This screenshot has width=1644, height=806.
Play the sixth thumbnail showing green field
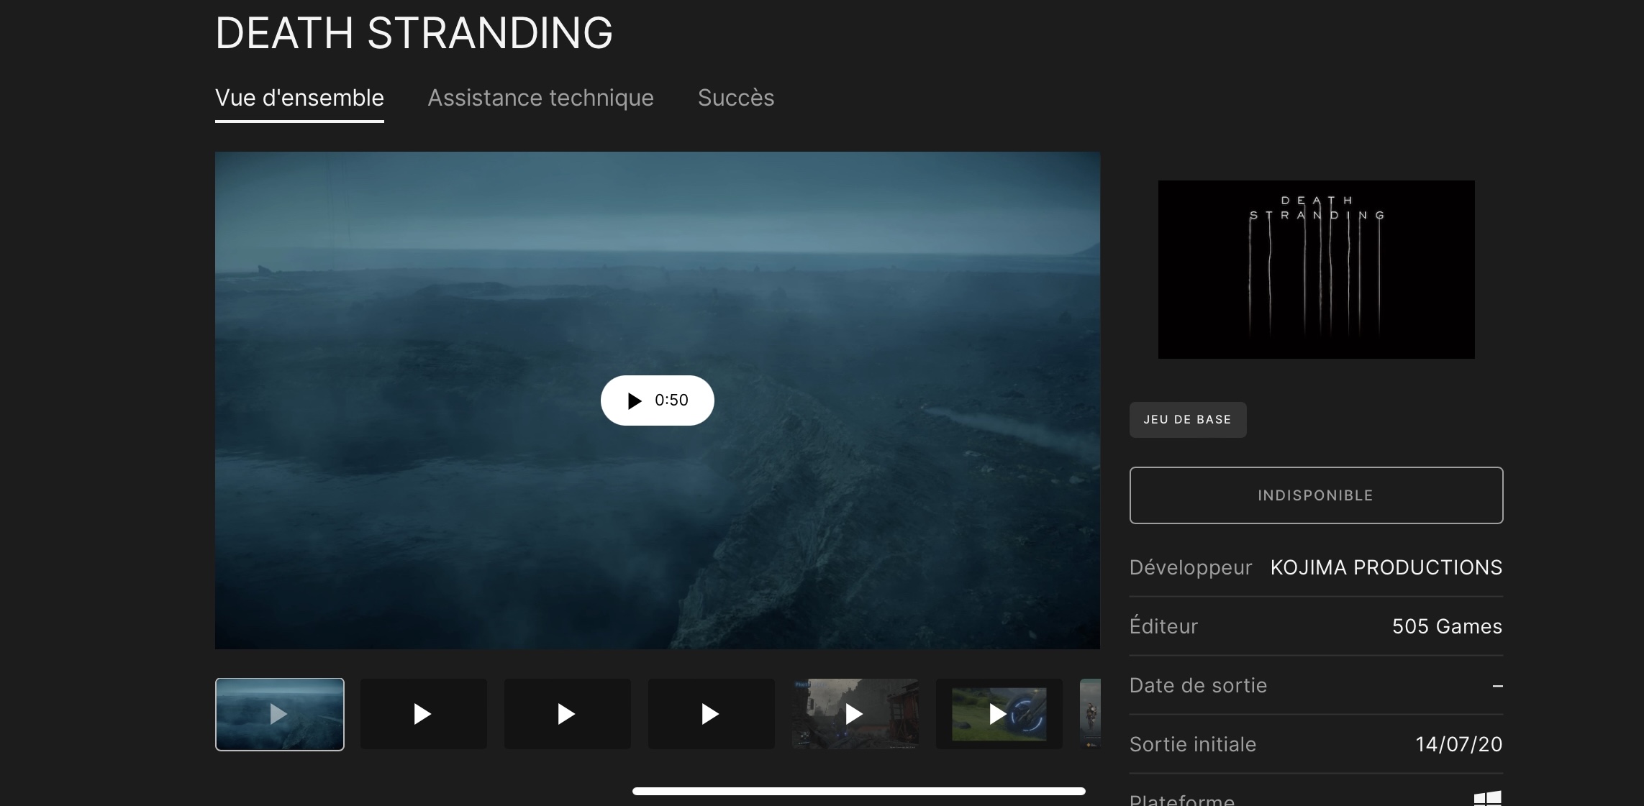point(999,714)
